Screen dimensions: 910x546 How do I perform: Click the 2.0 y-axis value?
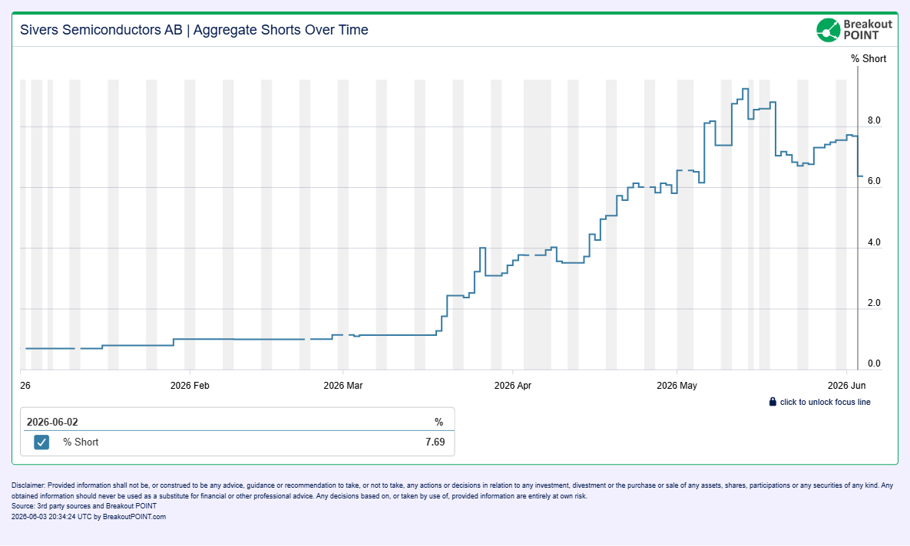[x=874, y=303]
